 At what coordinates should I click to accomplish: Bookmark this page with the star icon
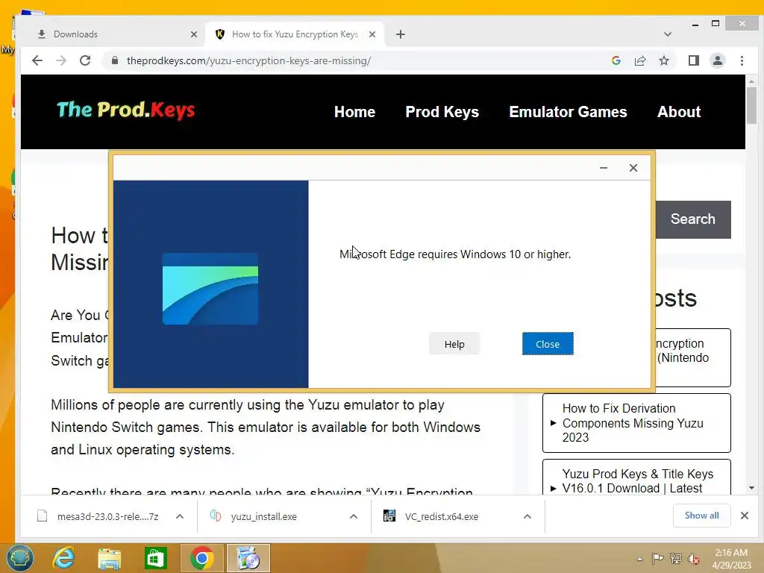pyautogui.click(x=663, y=60)
